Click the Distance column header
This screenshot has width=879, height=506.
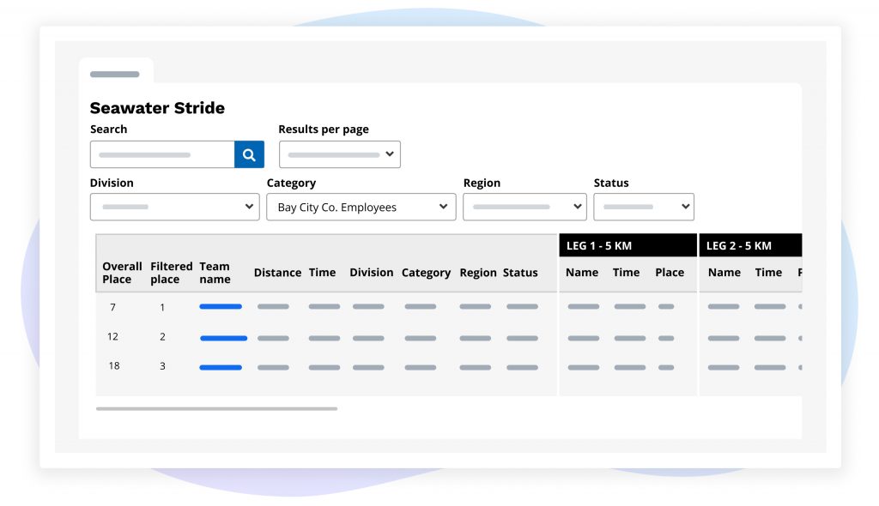(x=277, y=273)
